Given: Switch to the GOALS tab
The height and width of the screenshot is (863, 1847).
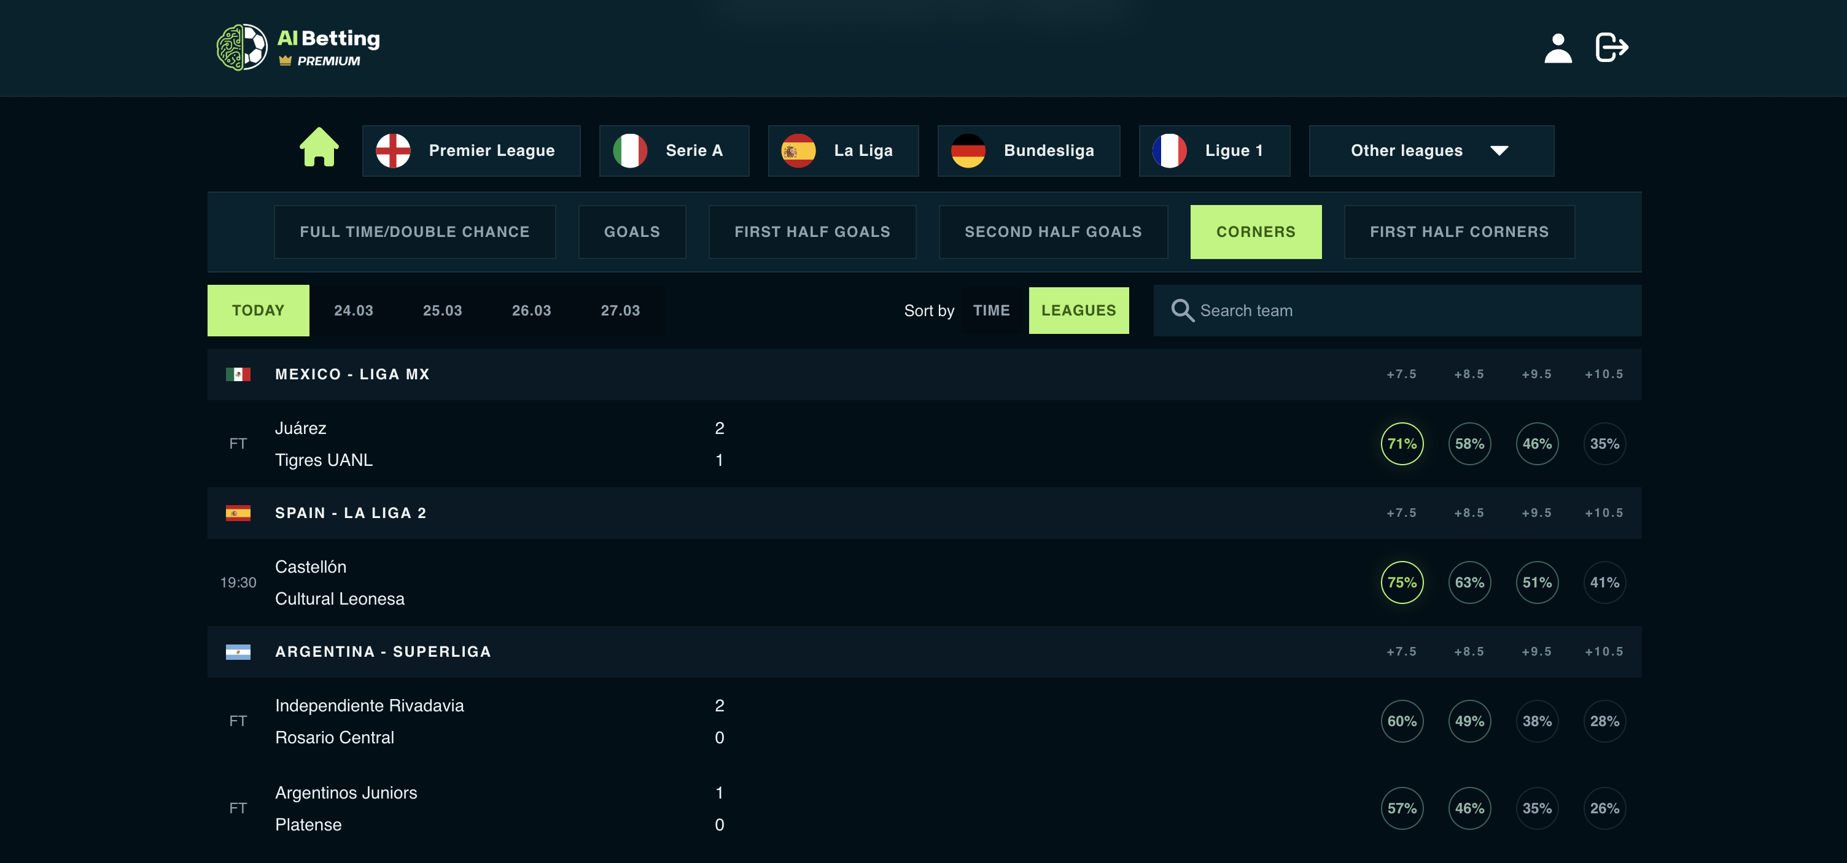Looking at the screenshot, I should coord(632,231).
